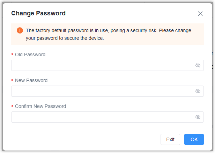Click the empty footer area left of Exit

[x=84, y=139]
